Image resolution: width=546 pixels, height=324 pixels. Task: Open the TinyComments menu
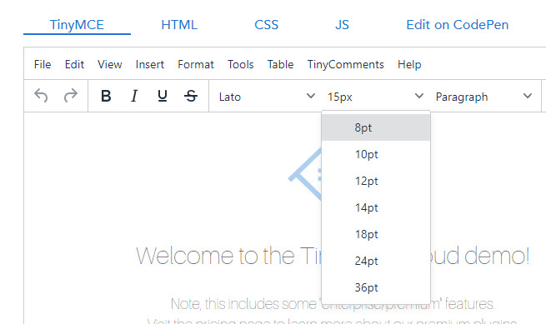point(345,64)
